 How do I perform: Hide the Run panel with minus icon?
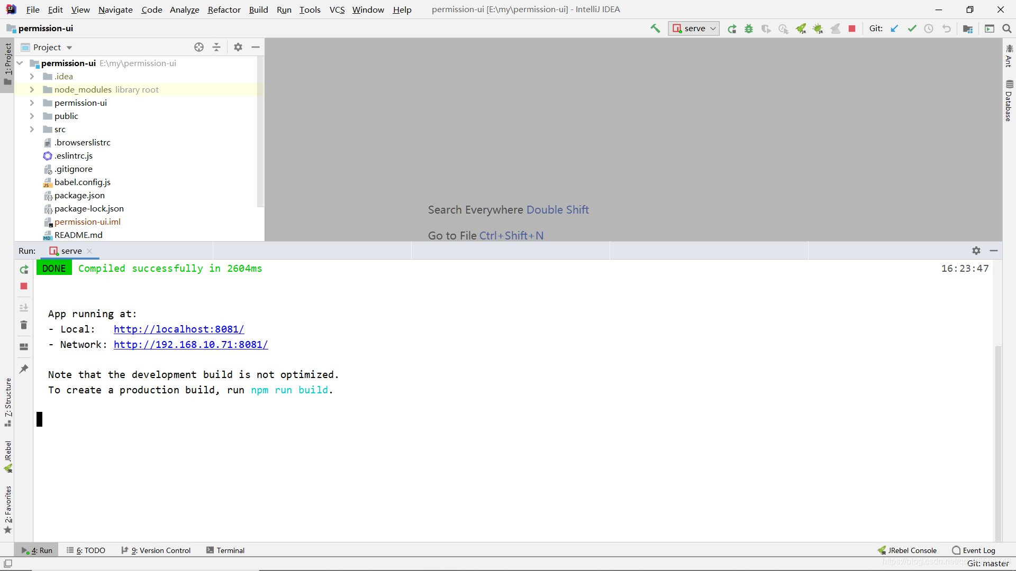point(994,251)
